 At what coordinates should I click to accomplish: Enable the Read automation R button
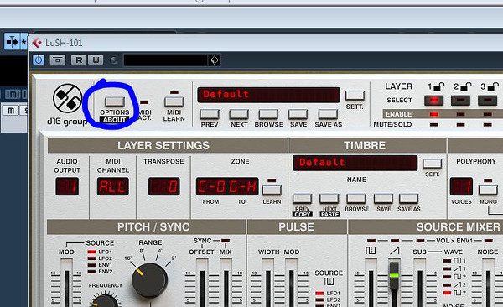(79, 60)
